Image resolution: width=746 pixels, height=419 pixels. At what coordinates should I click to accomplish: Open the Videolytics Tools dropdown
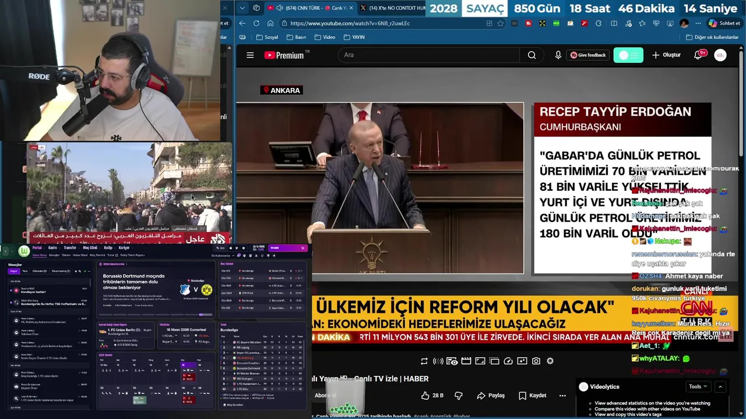click(698, 386)
